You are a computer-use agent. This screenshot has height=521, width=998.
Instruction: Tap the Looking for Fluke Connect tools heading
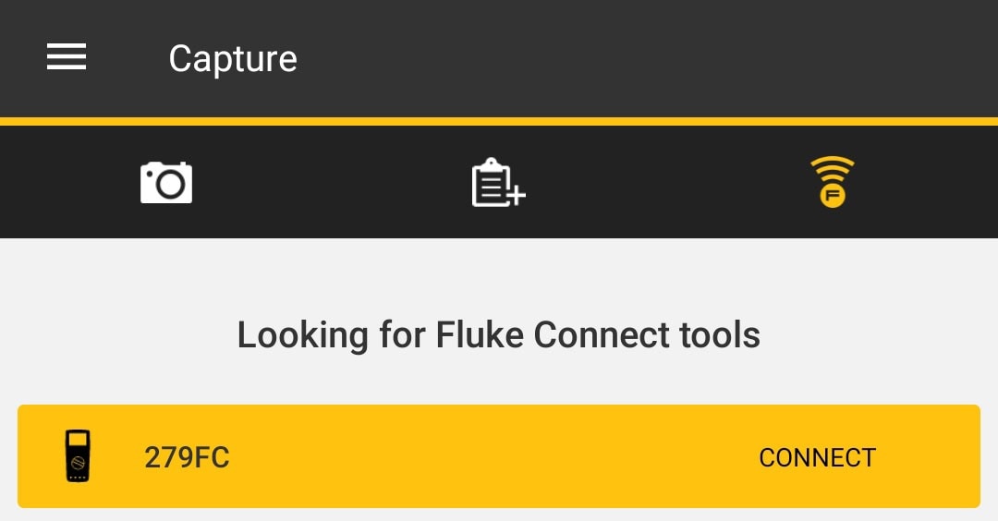point(499,334)
